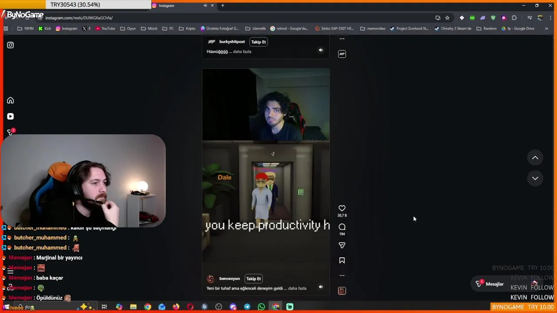Viewport: 557px width, 313px height.
Task: Pause the playing benceoyun reel video
Action: pos(266,182)
